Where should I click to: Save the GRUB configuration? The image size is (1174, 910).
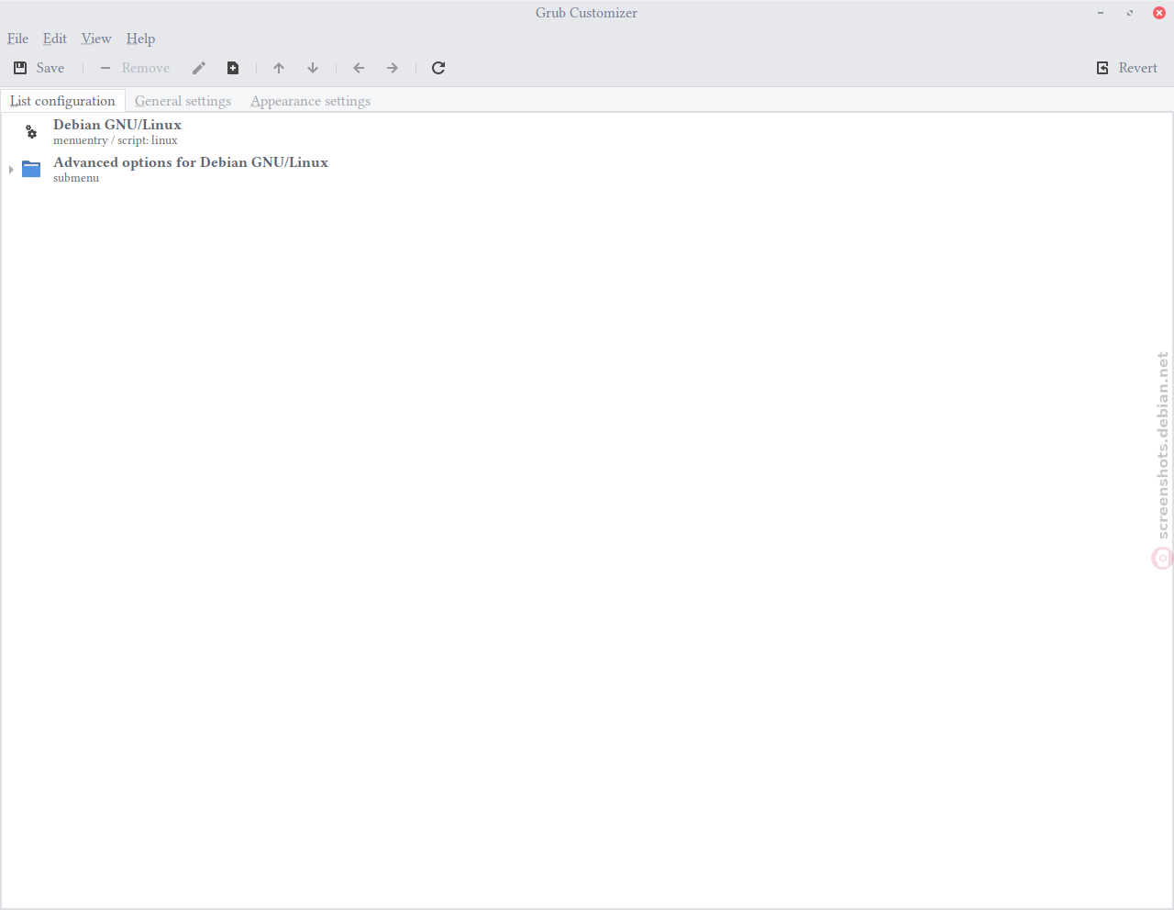39,68
